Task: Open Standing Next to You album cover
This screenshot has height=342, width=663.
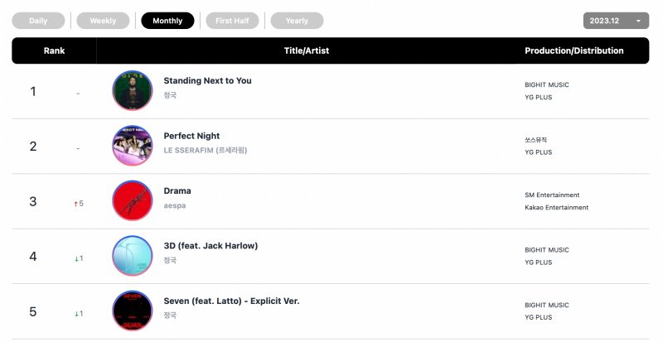Action: click(133, 90)
